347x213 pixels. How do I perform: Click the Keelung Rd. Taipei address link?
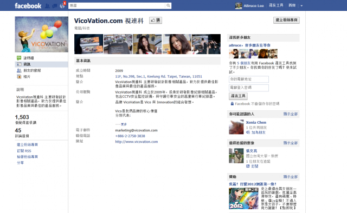click(158, 76)
